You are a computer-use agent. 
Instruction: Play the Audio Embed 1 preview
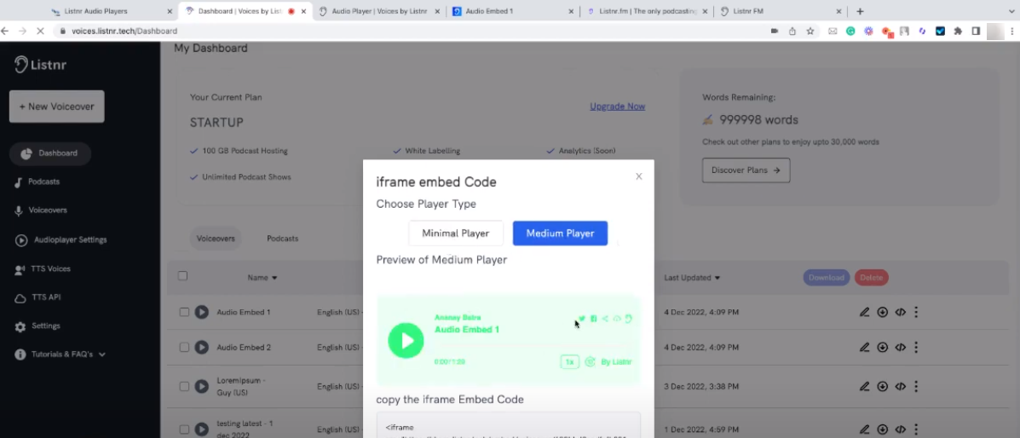pos(406,341)
